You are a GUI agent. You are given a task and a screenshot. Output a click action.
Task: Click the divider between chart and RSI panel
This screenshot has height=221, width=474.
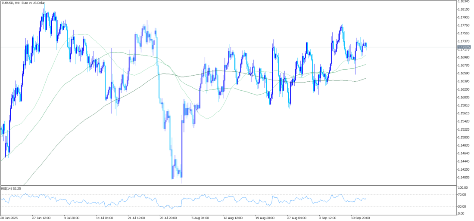pos(228,185)
